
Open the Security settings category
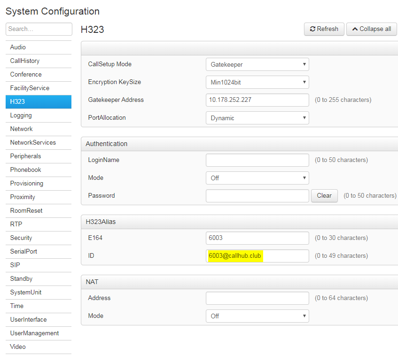tap(39, 238)
